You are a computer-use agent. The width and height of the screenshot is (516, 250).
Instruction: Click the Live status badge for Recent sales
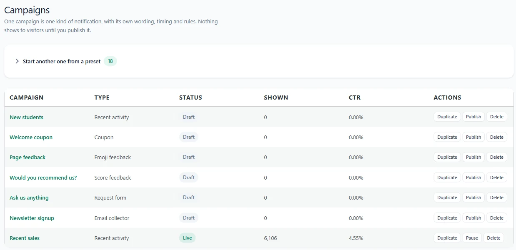(x=188, y=238)
